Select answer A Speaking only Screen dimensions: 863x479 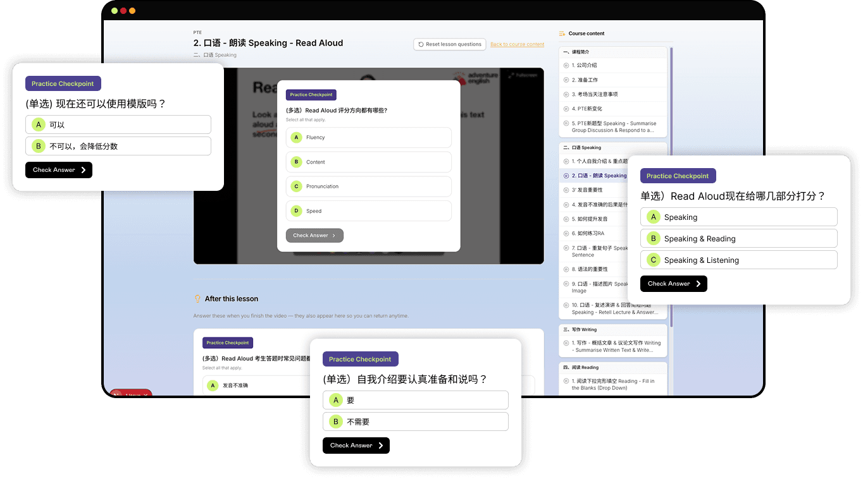point(739,217)
